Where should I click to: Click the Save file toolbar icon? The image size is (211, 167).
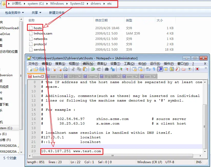pos(42,69)
